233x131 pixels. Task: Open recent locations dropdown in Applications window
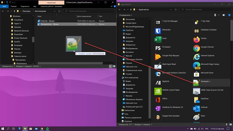point(128,10)
